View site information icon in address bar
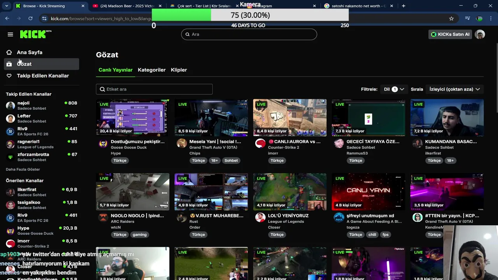Screen dimensions: 498x280 (44, 18)
